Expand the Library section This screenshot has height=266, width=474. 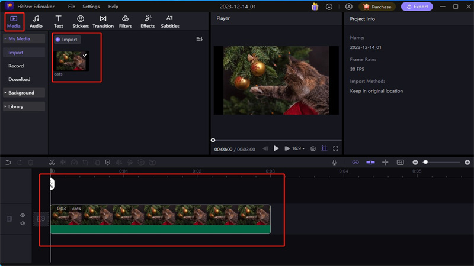point(18,106)
